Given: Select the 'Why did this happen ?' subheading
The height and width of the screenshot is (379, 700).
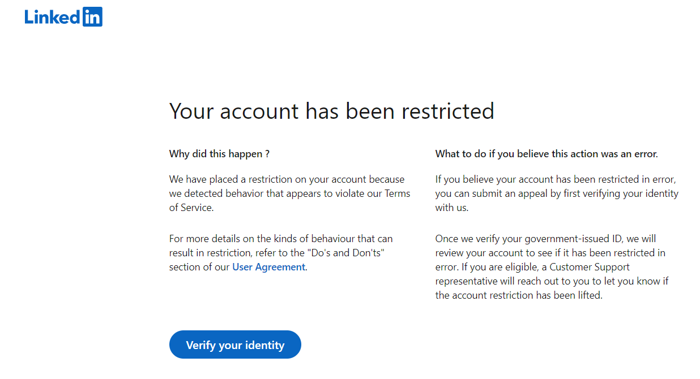Looking at the screenshot, I should coord(219,154).
